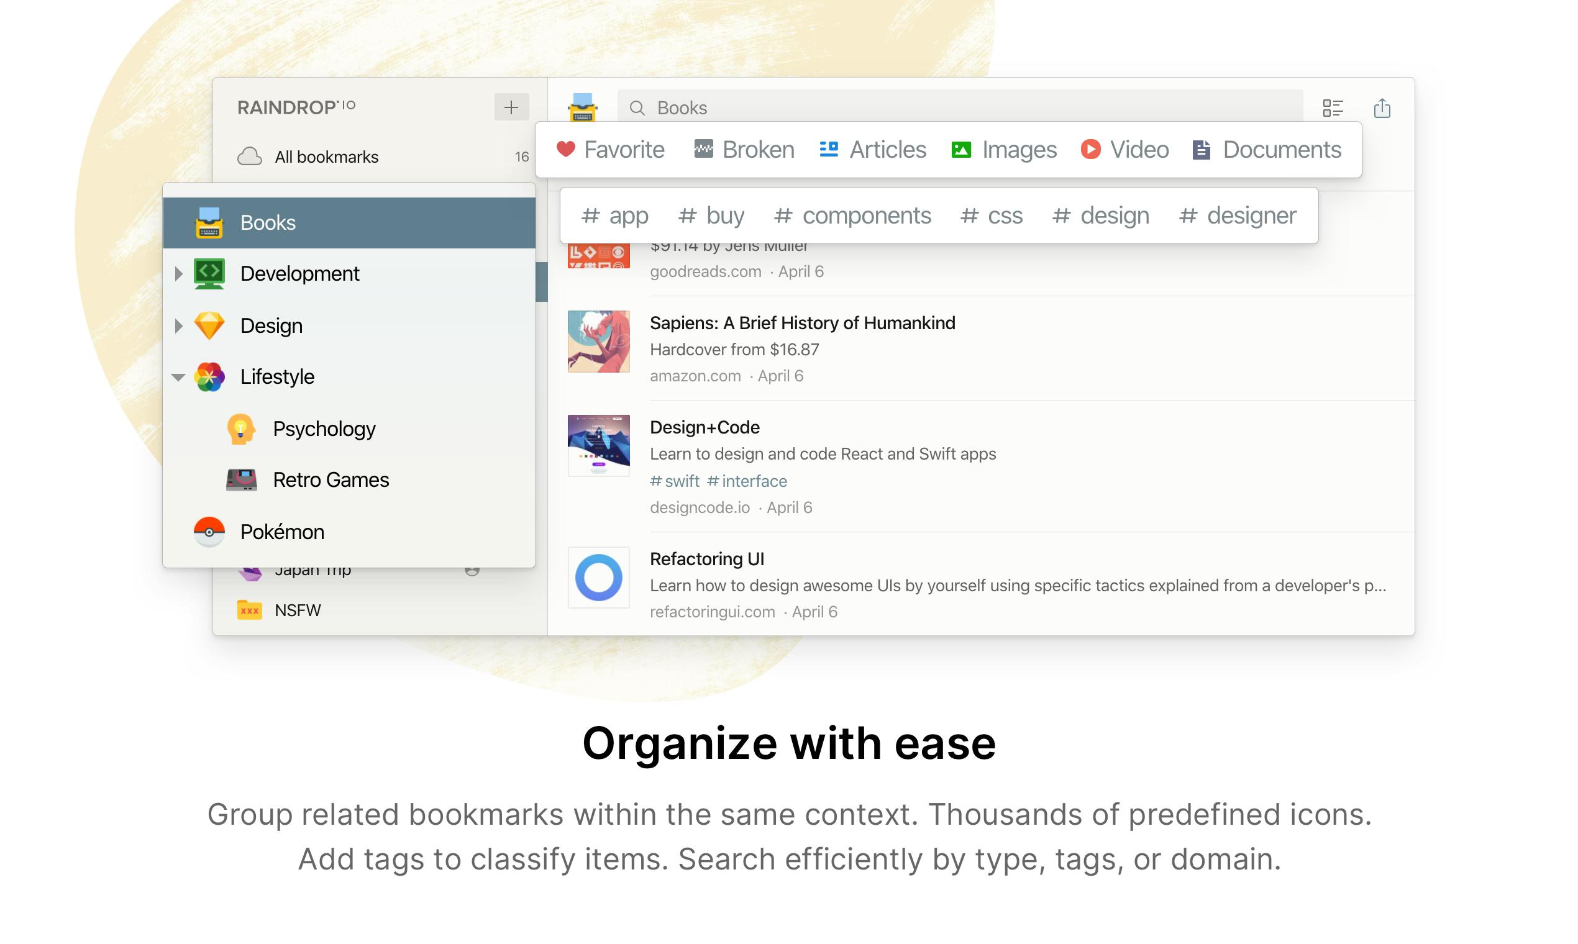This screenshot has width=1578, height=944.
Task: Open the NSFW collection
Action: coord(297,610)
